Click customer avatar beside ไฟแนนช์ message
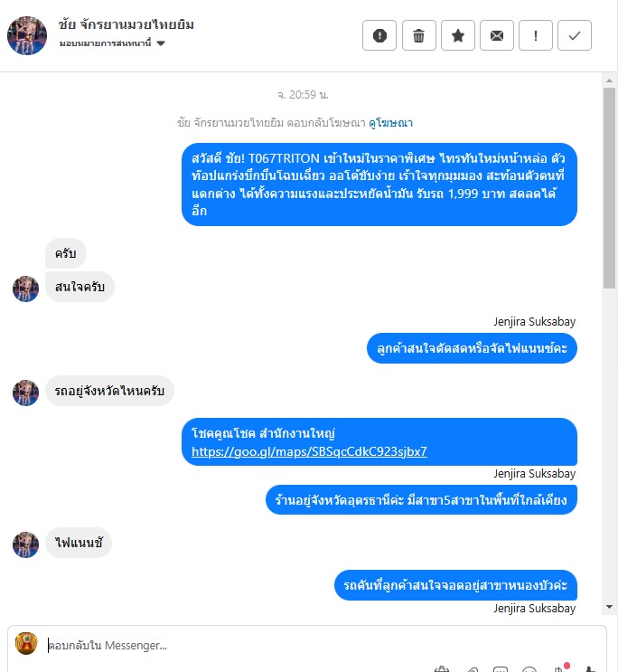This screenshot has height=672, width=618. 25,544
